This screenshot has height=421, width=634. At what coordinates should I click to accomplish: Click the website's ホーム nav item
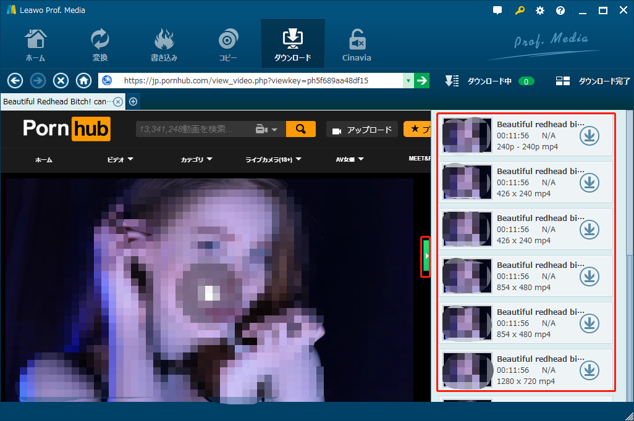44,160
